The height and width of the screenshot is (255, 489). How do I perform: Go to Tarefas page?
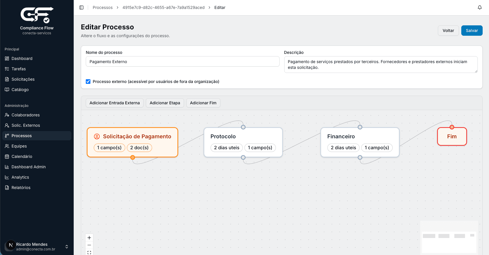(37, 69)
